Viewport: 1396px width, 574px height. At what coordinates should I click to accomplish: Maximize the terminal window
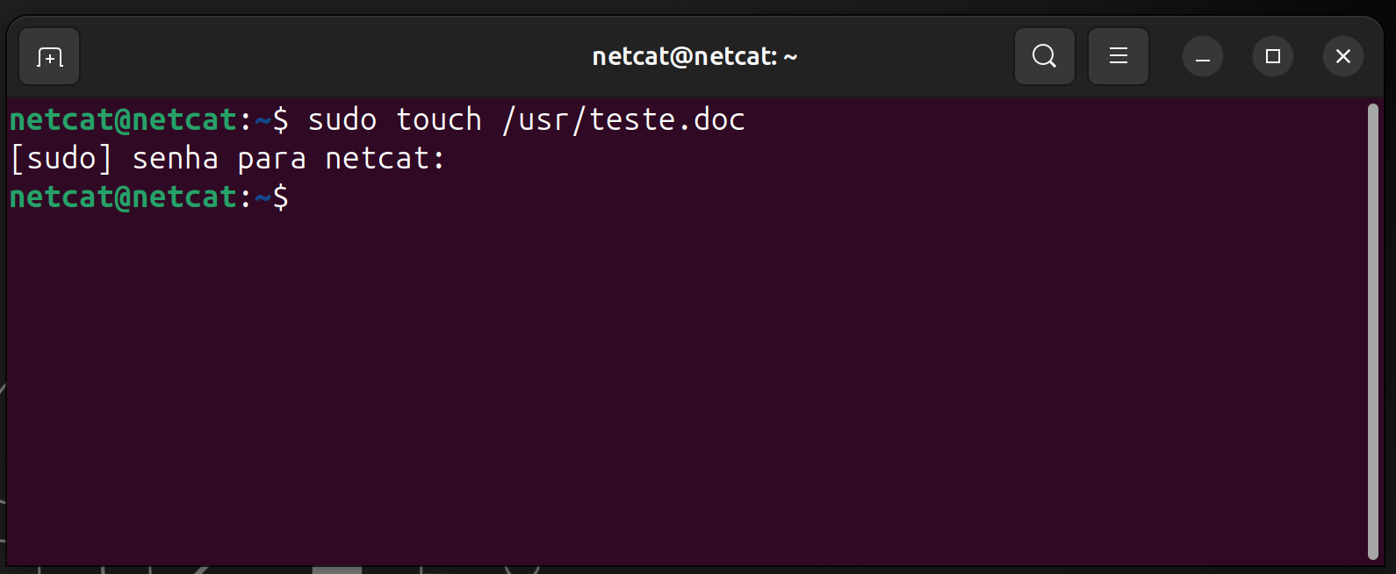tap(1273, 57)
